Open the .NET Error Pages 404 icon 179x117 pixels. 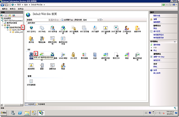106,28
